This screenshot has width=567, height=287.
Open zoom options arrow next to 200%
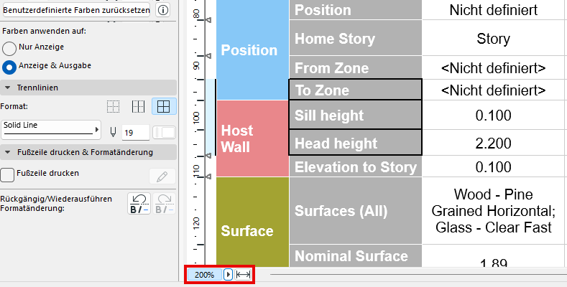pos(228,275)
